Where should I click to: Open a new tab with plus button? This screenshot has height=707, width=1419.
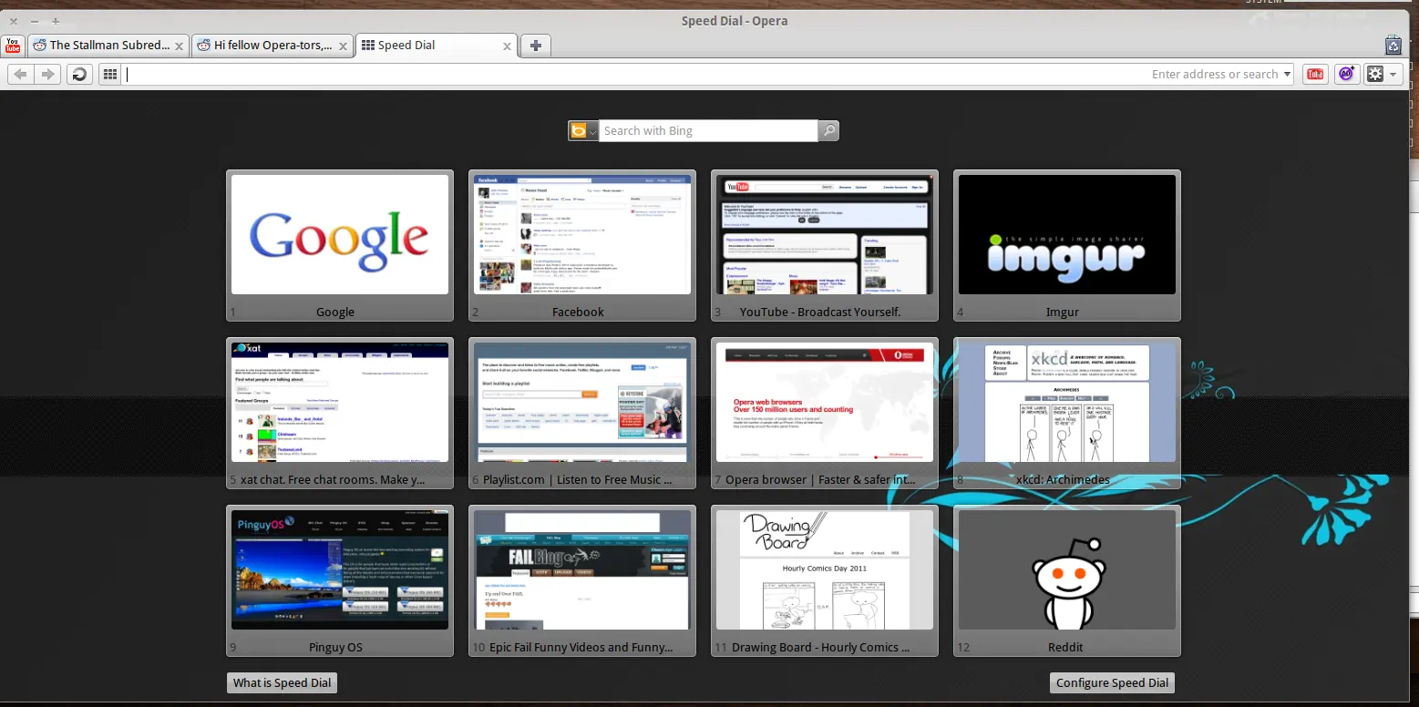click(536, 46)
